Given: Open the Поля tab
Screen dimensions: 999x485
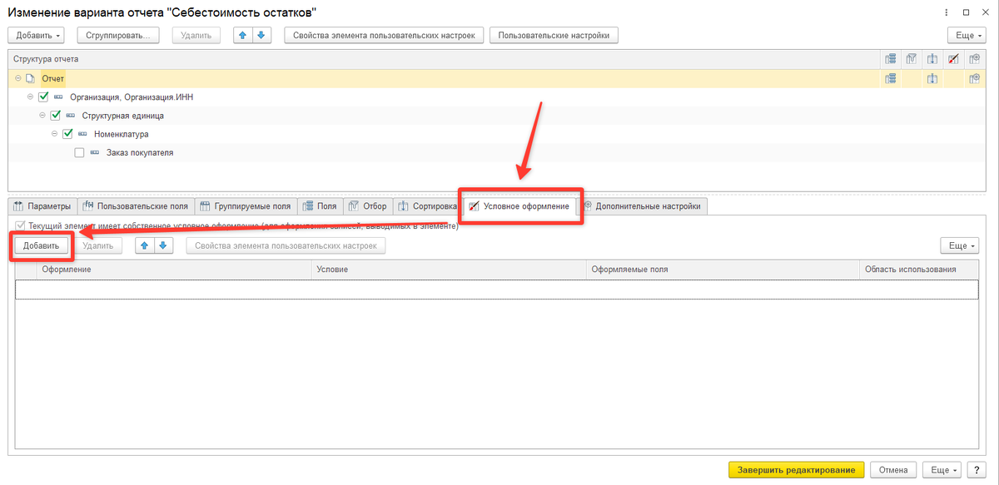Looking at the screenshot, I should pos(321,206).
